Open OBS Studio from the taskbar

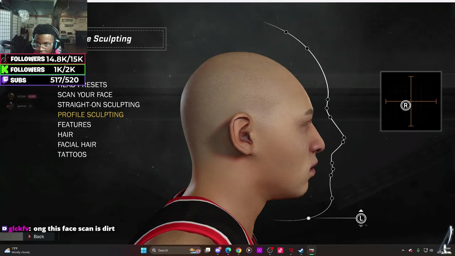click(270, 250)
